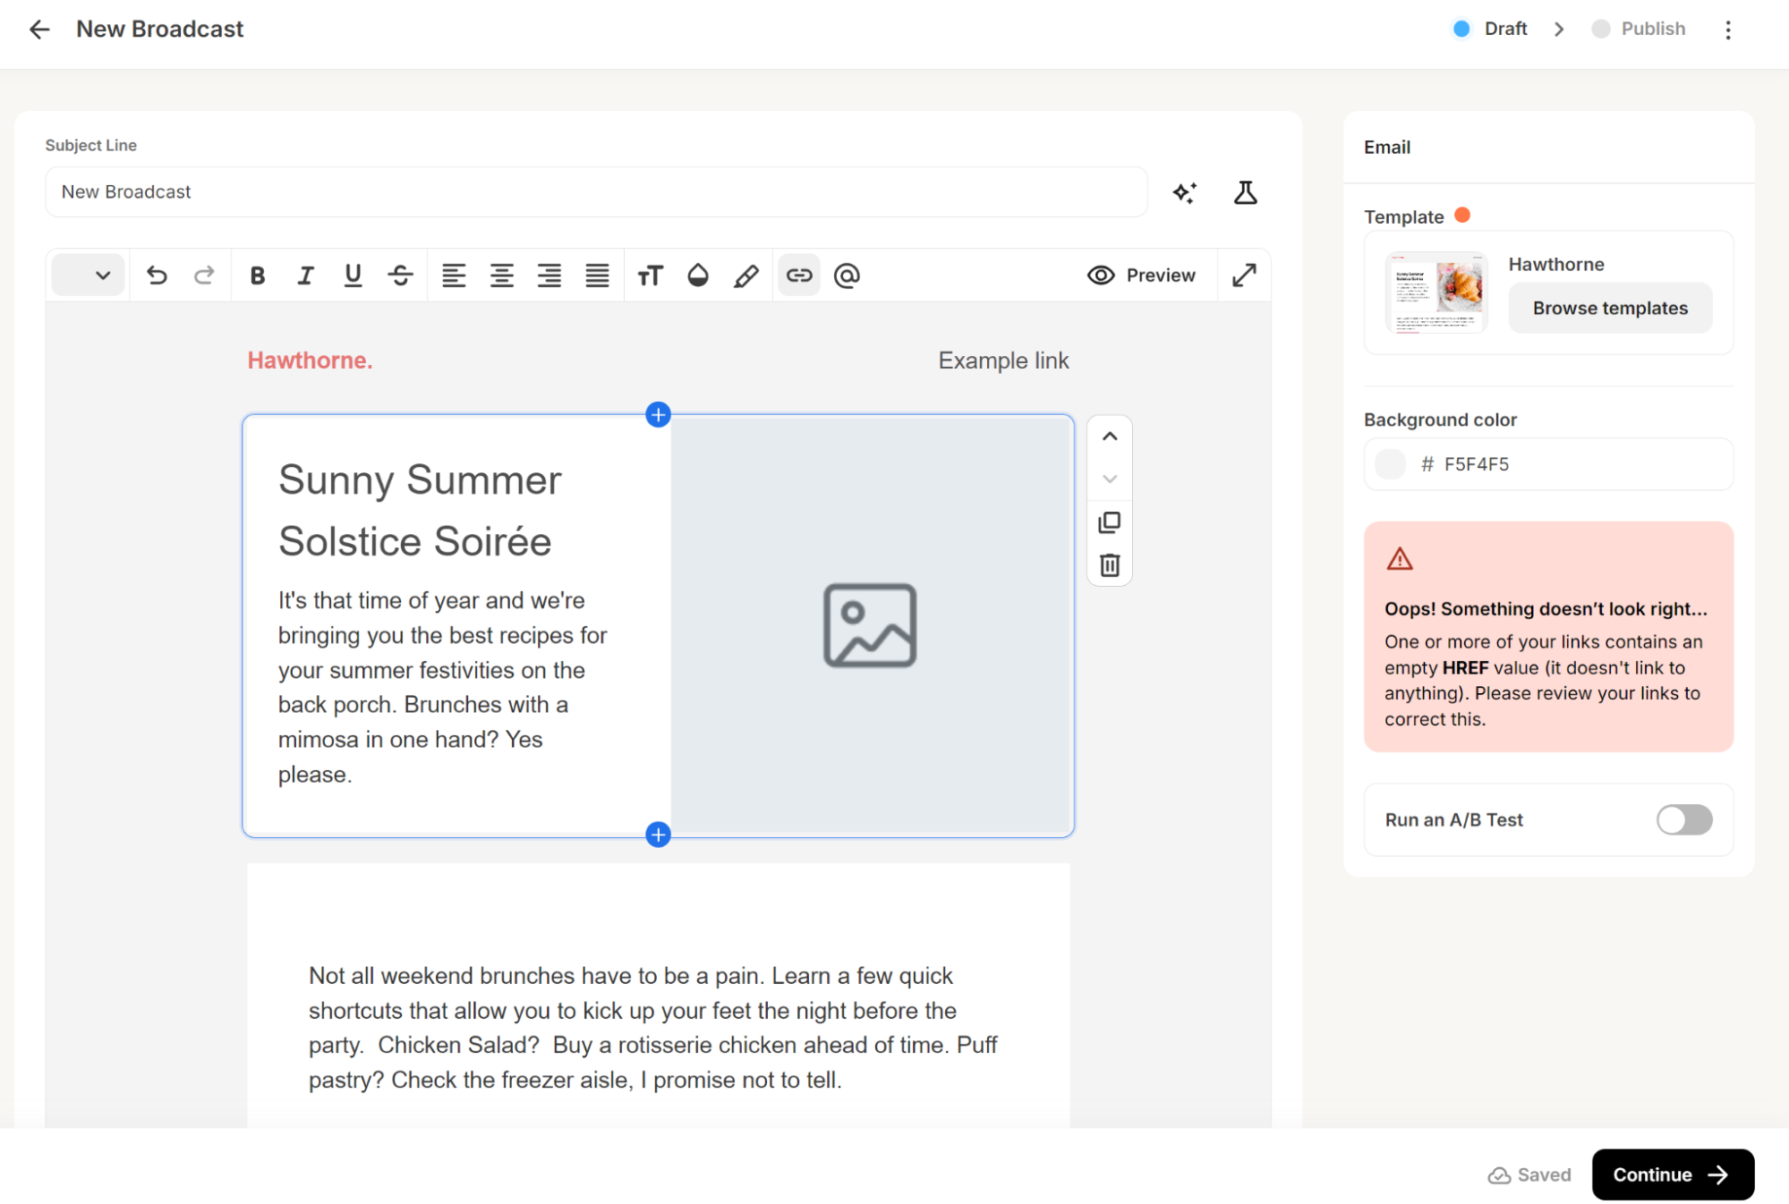Toggle strikethrough text formatting

400,276
